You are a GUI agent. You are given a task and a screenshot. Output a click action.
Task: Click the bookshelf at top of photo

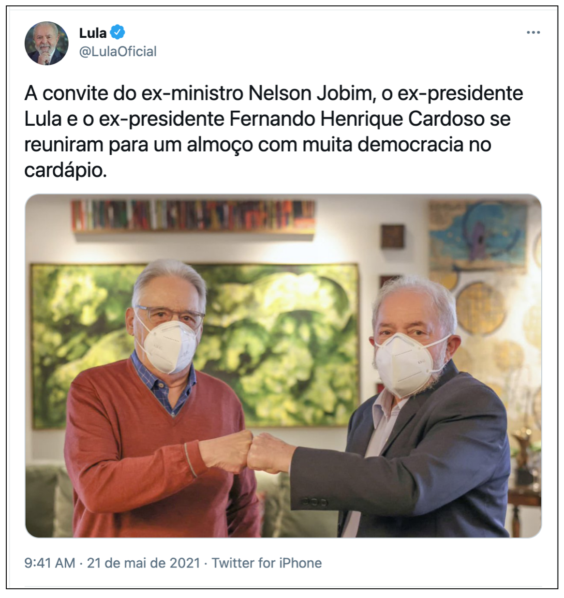193,216
